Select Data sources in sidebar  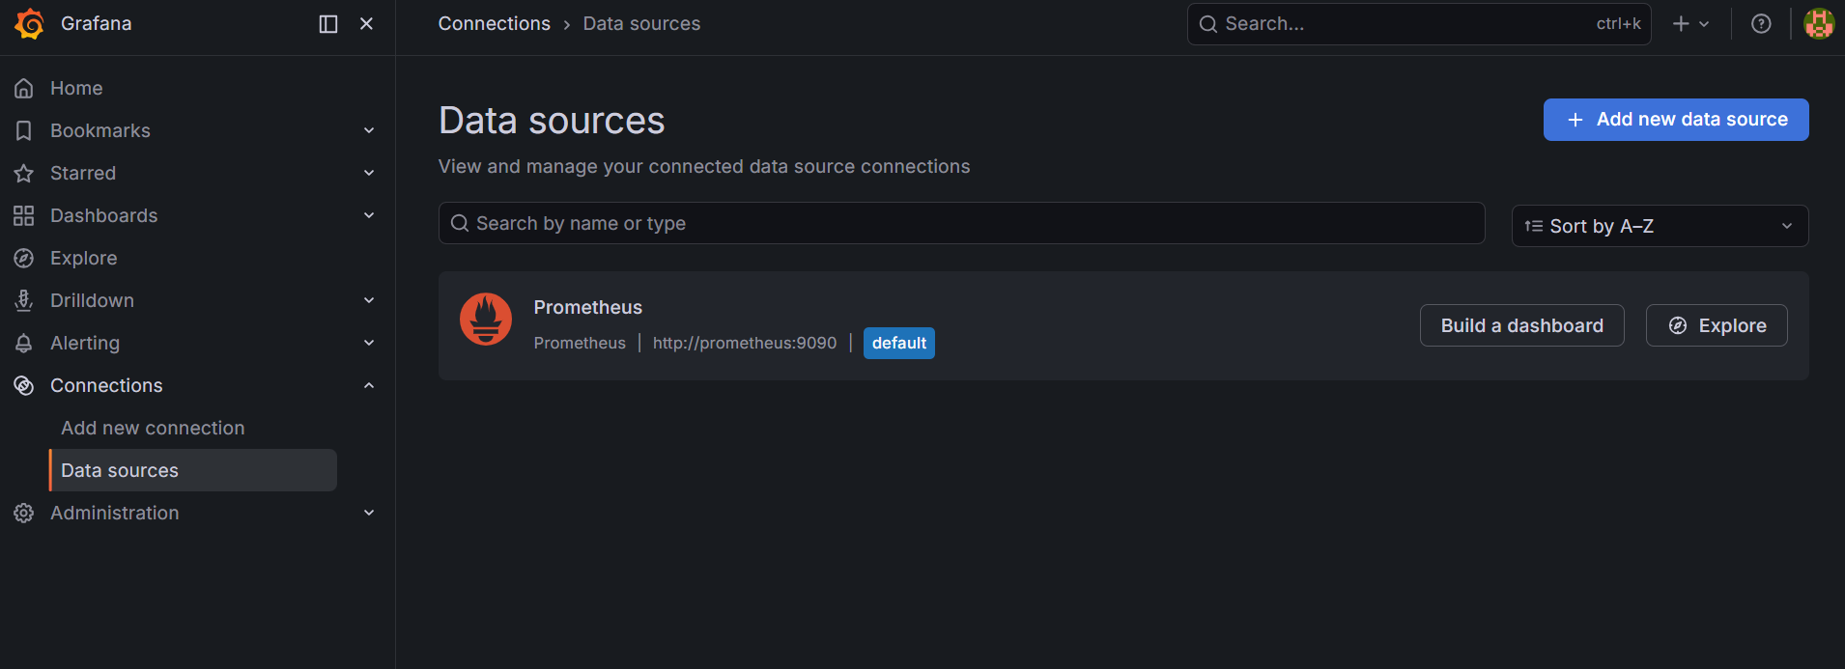click(x=193, y=470)
